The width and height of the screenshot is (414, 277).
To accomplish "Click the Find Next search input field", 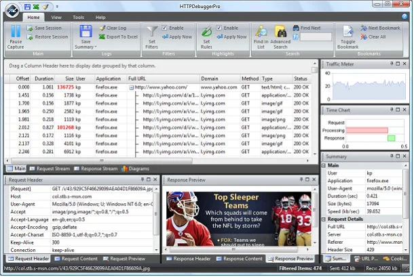I will pos(316,37).
